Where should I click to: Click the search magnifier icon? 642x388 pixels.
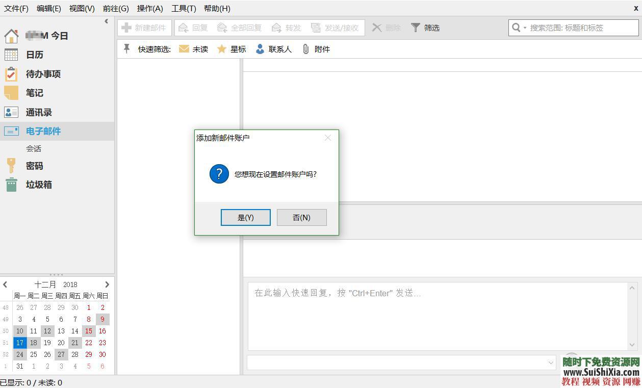tap(516, 28)
